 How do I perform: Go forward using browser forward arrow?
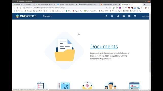(x=17, y=8)
